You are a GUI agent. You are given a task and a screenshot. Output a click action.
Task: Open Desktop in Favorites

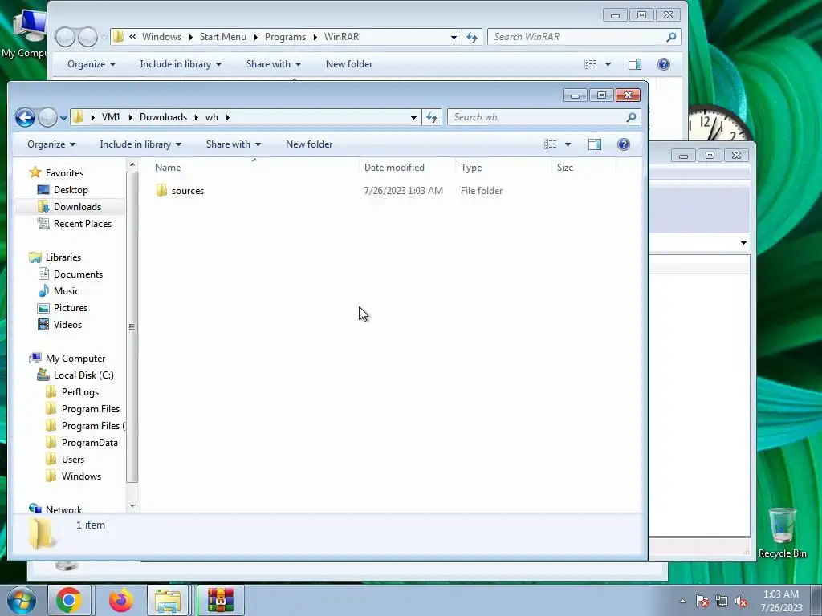[x=71, y=190]
